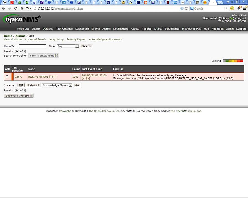Image resolution: width=248 pixels, height=198 pixels.
Task: Click the shirt skin icon in title bar
Action: pyautogui.click(x=228, y=2)
